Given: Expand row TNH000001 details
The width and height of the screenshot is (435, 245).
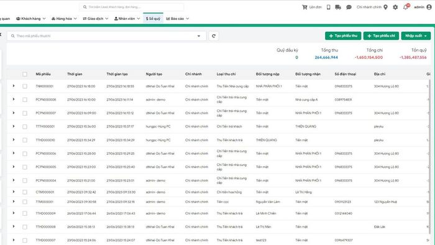Looking at the screenshot, I should tap(13, 86).
